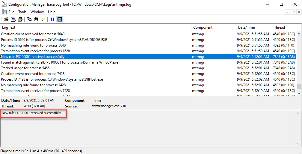Click the Open log file folder icon
Screen dimensions: 302x154
6,19
